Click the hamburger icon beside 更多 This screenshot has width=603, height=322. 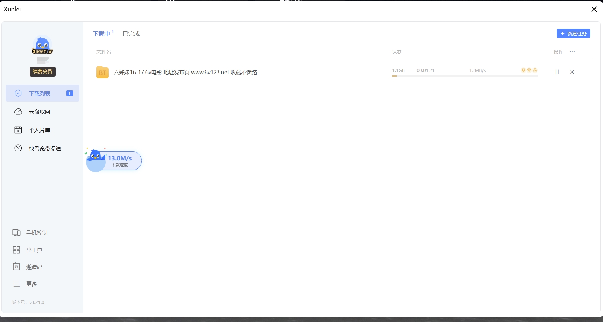point(16,284)
